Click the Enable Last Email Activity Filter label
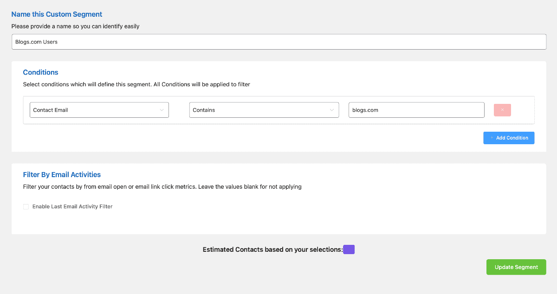The height and width of the screenshot is (294, 557). pyautogui.click(x=72, y=206)
